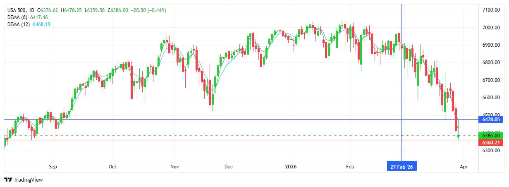Click the Nov label on time axis
Image resolution: width=509 pixels, height=187 pixels.
click(174, 167)
